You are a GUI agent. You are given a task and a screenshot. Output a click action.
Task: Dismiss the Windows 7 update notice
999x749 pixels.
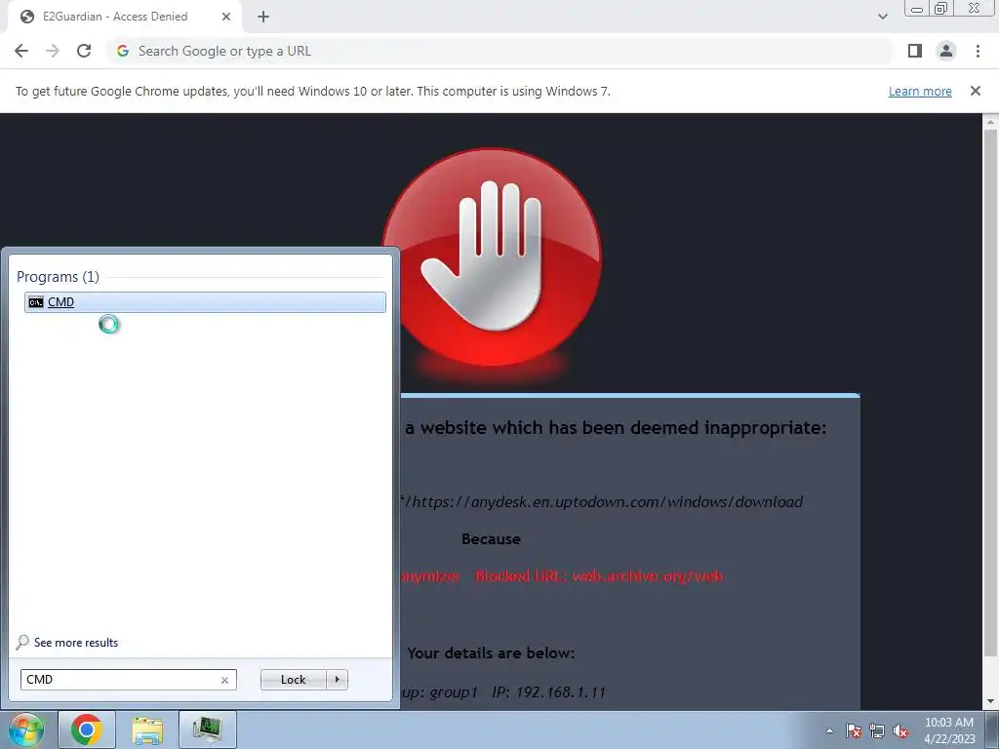pos(975,91)
